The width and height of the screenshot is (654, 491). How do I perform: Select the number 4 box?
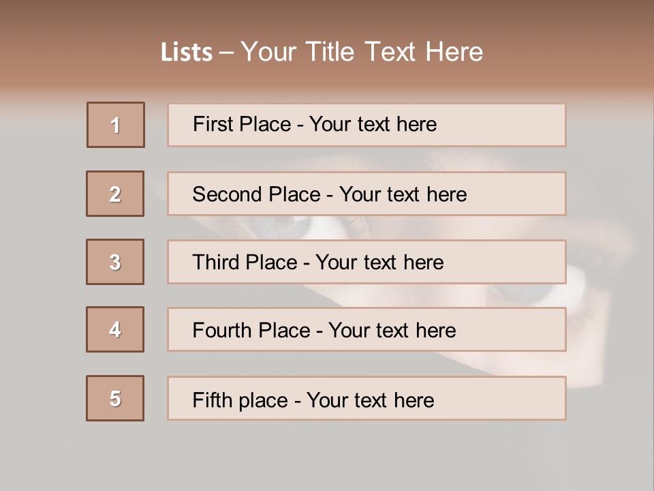(x=115, y=329)
